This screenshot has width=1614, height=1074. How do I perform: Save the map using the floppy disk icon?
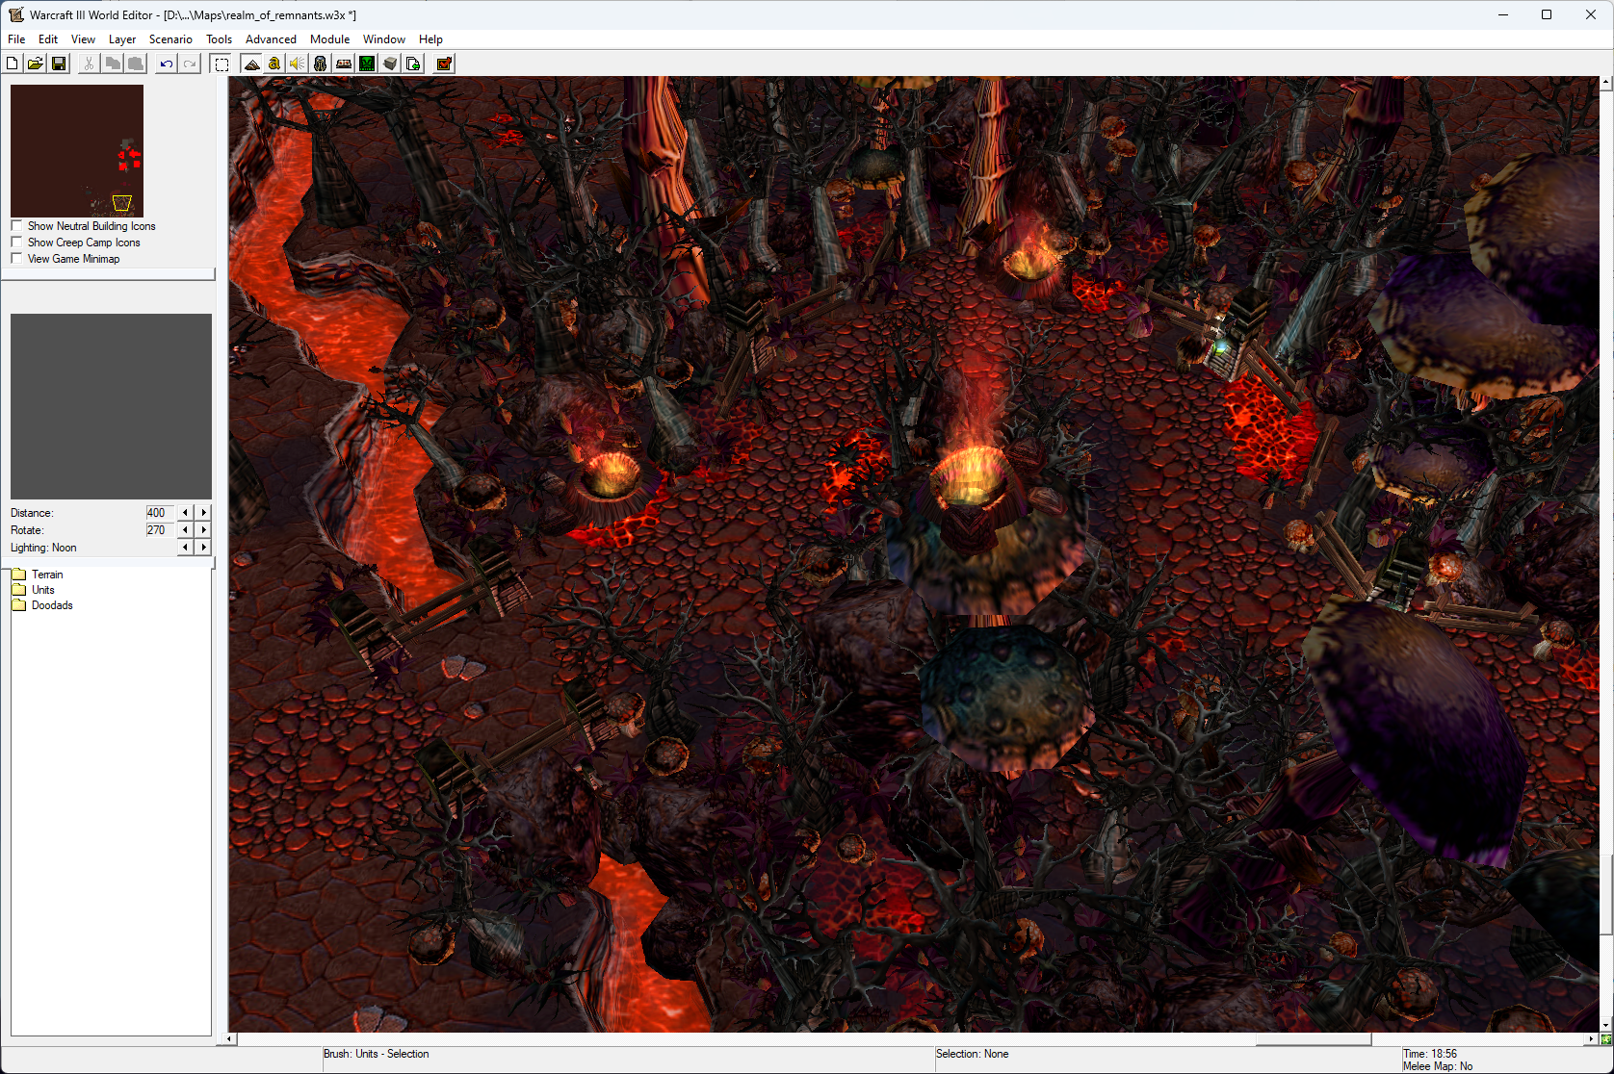tap(59, 64)
